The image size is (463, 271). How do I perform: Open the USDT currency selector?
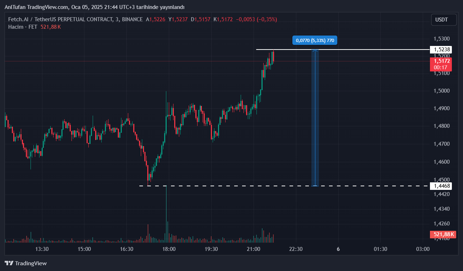pos(444,20)
